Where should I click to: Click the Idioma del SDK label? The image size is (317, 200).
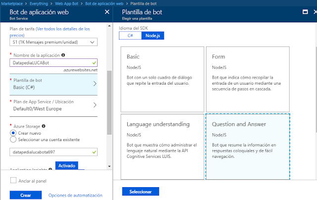pos(133,28)
